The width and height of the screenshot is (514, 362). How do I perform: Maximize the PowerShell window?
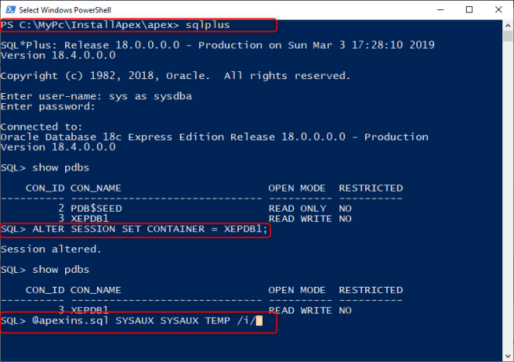469,9
